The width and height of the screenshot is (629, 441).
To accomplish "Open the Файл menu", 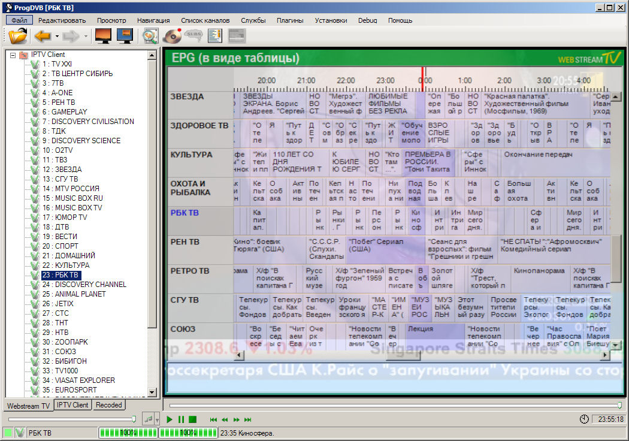I will [x=19, y=20].
